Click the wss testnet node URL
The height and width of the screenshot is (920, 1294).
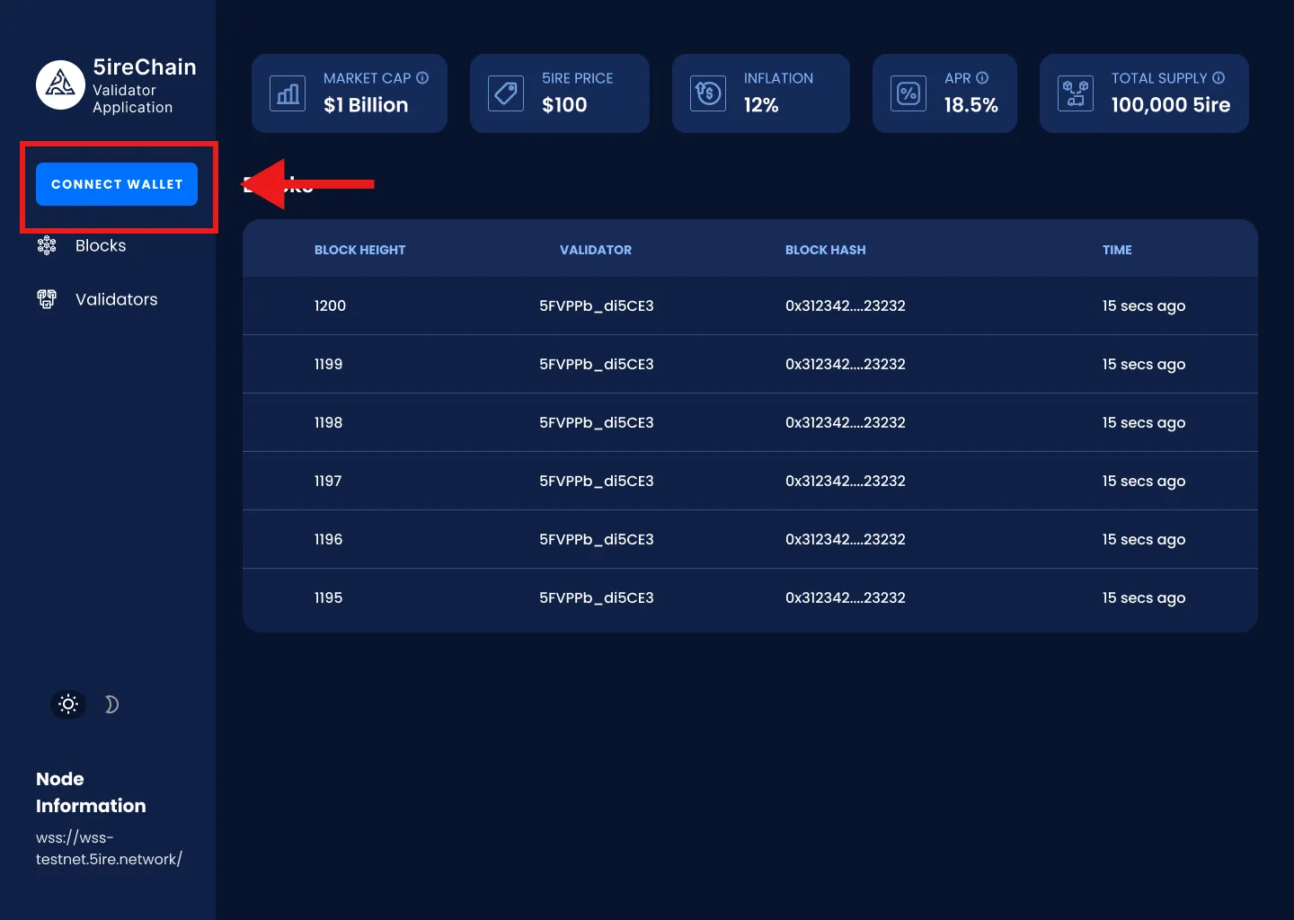pyautogui.click(x=109, y=848)
